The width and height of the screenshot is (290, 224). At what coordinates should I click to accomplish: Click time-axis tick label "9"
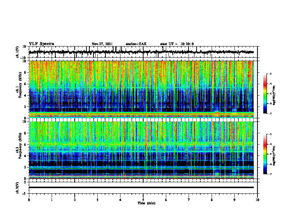point(234,200)
